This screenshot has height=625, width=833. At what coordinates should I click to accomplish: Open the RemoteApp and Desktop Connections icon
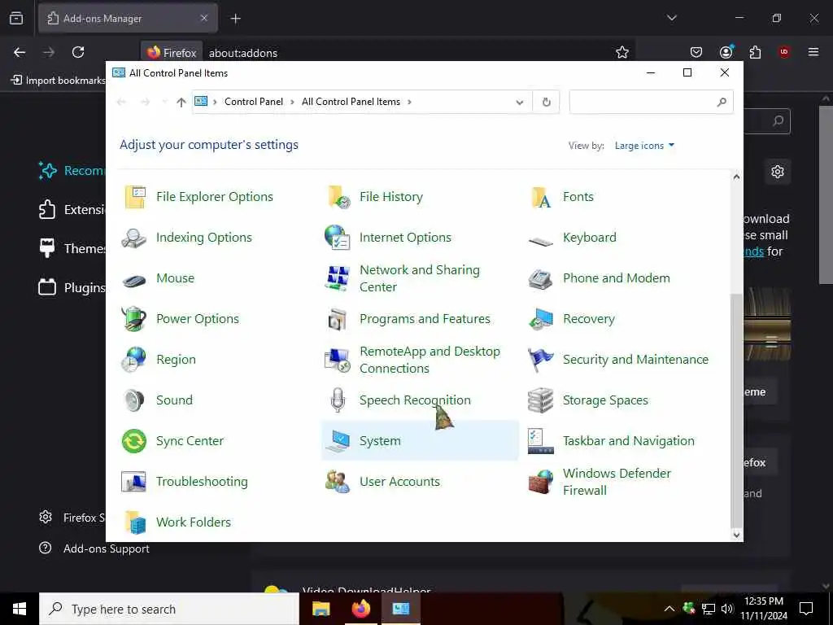338,360
